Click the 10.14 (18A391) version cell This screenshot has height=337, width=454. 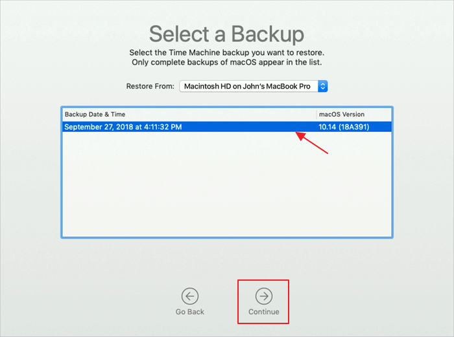(x=344, y=127)
